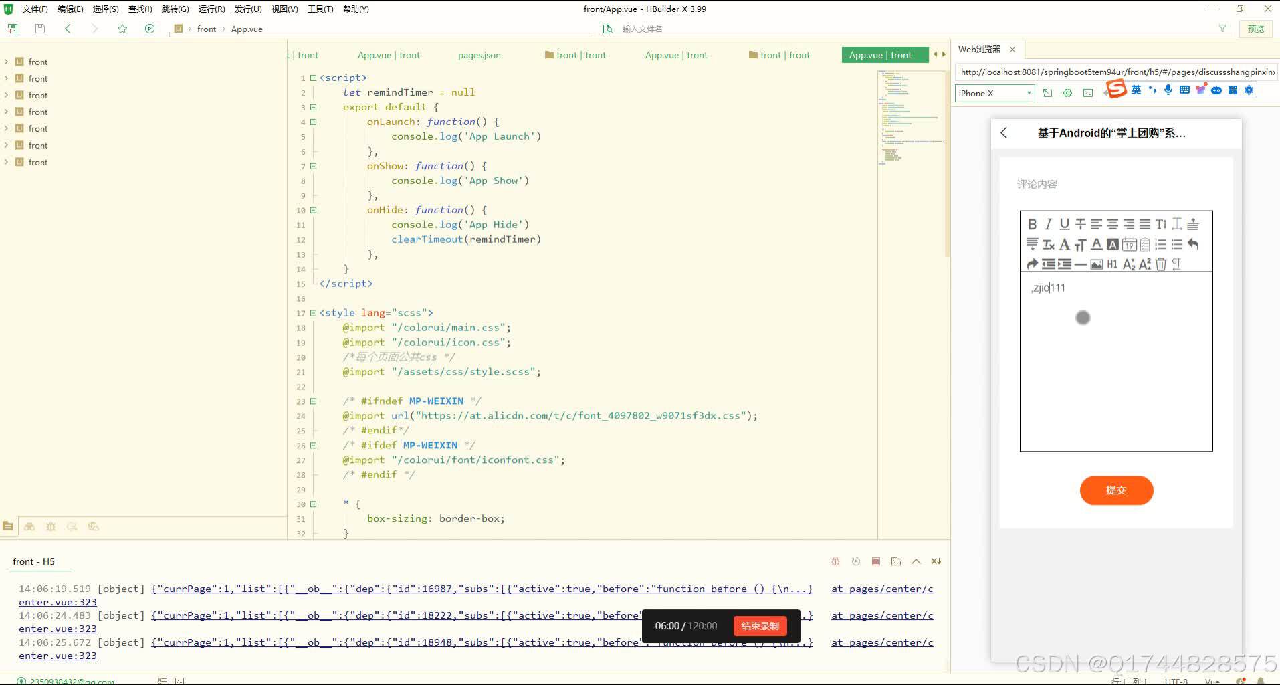Apply subscript in comment editor
Viewport: 1280px width, 685px height.
tap(1129, 264)
